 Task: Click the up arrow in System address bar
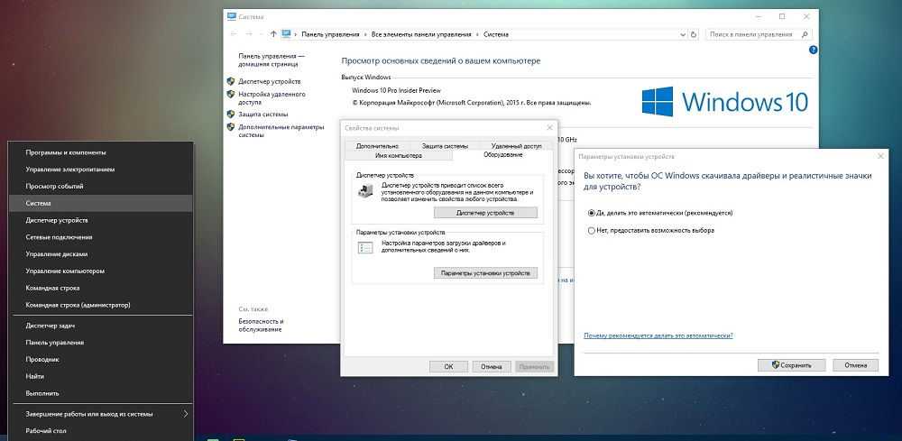(273, 34)
